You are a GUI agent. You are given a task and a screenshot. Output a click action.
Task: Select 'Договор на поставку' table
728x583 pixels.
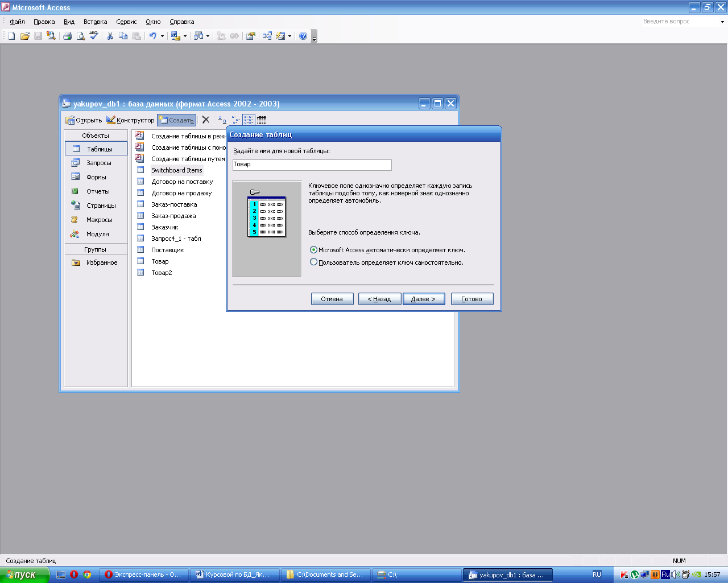tap(182, 182)
